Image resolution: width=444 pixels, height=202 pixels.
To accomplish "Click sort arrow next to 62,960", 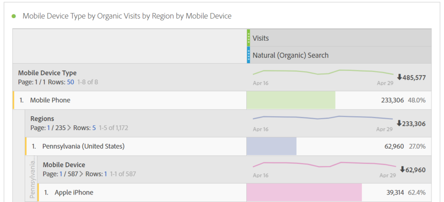I will (402, 169).
